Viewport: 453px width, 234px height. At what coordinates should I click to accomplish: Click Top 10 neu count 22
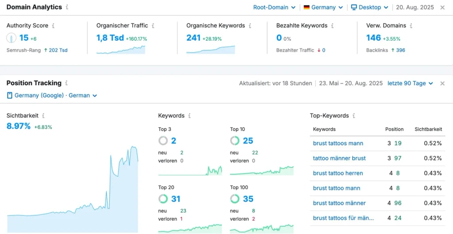coord(255,153)
